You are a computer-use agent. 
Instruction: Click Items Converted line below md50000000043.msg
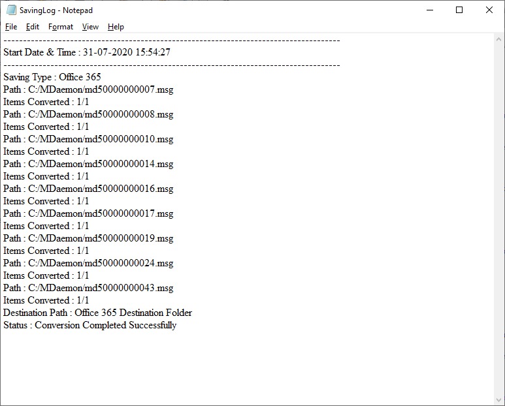point(46,300)
